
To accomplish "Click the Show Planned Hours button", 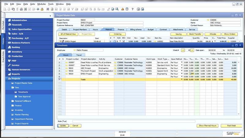I will [208, 126].
